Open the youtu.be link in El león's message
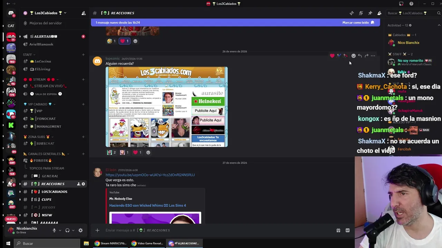 pyautogui.click(x=150, y=175)
